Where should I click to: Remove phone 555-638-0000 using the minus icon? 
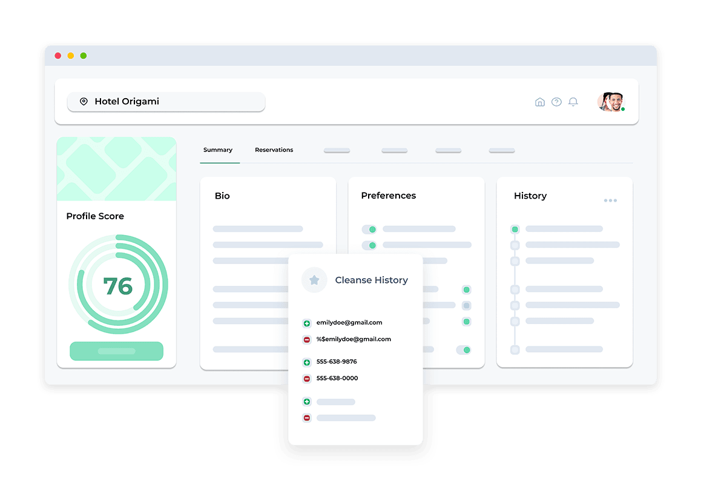pyautogui.click(x=307, y=378)
